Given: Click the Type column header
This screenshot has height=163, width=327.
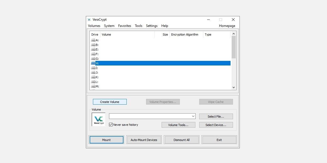Looking at the screenshot, I should 217,35.
